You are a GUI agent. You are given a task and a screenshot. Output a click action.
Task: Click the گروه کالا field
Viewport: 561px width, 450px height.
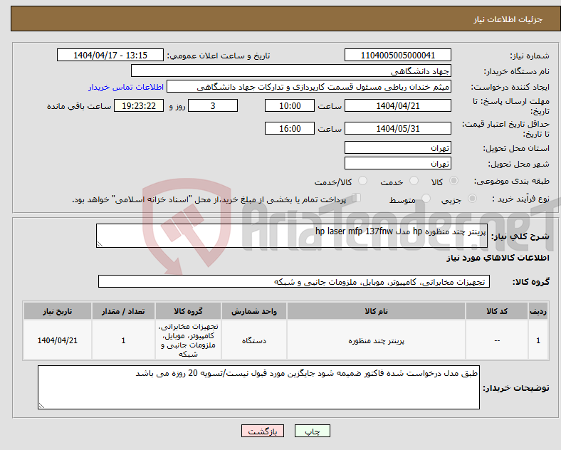pyautogui.click(x=294, y=281)
